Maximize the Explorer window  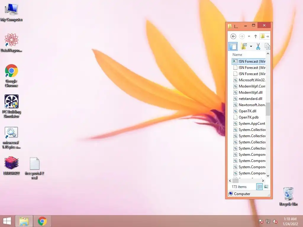coord(254,25)
